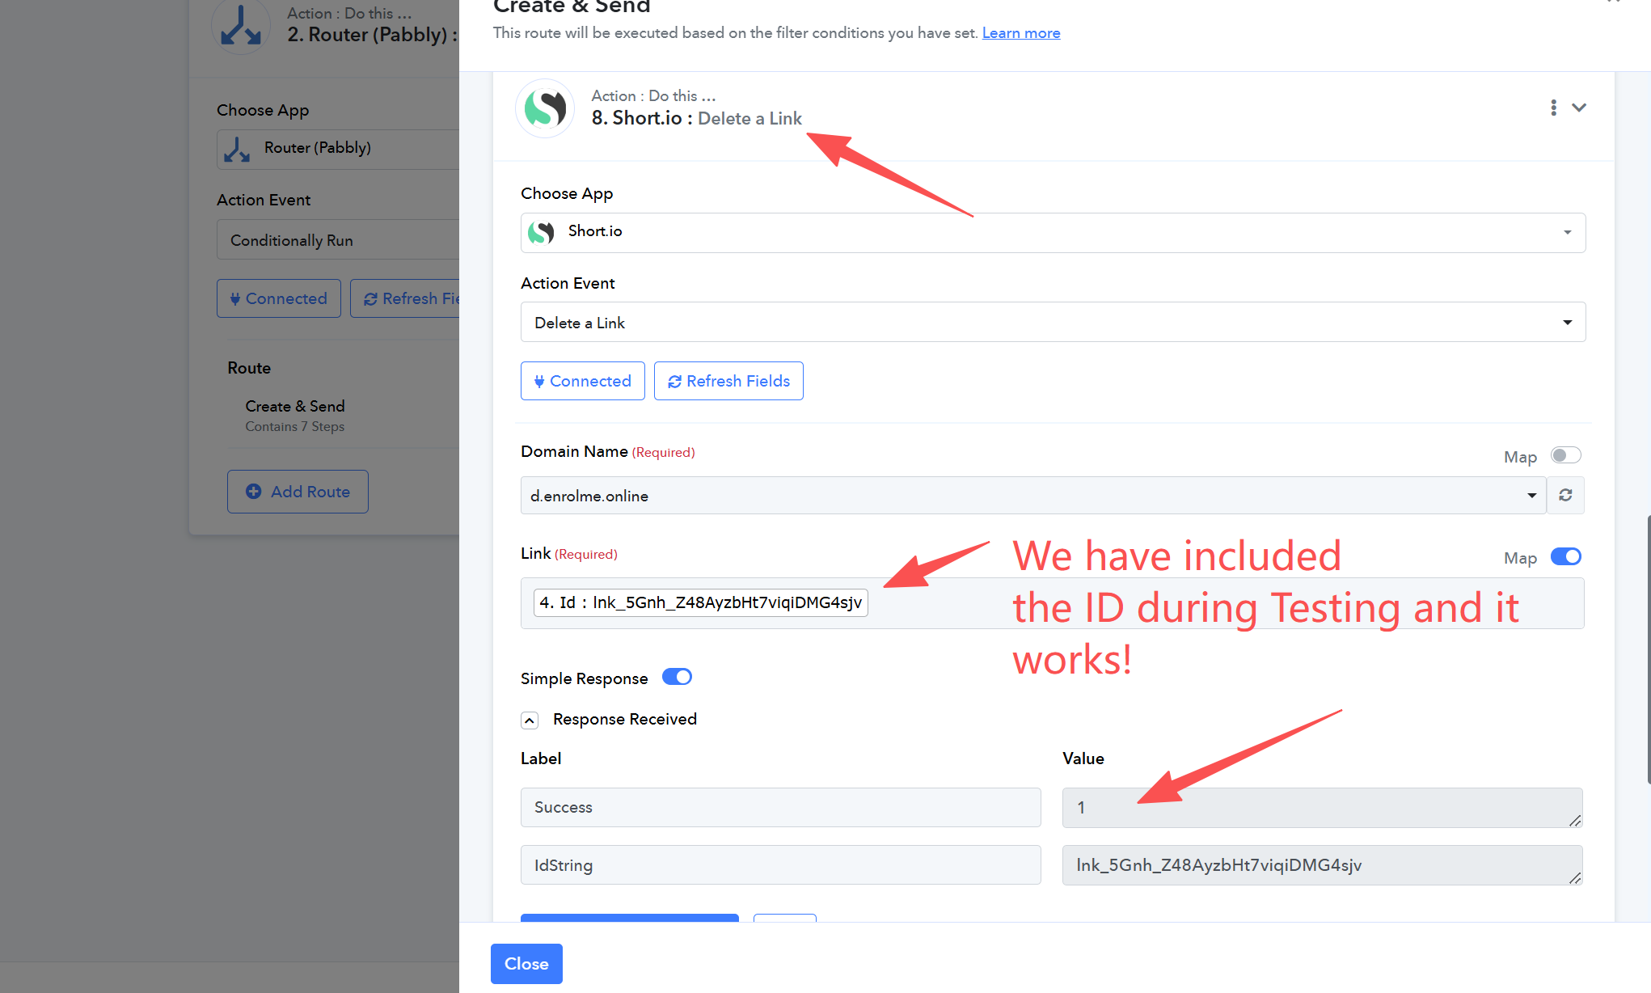The image size is (1651, 993).
Task: Click the Link field with mapped Id
Action: (x=1213, y=603)
